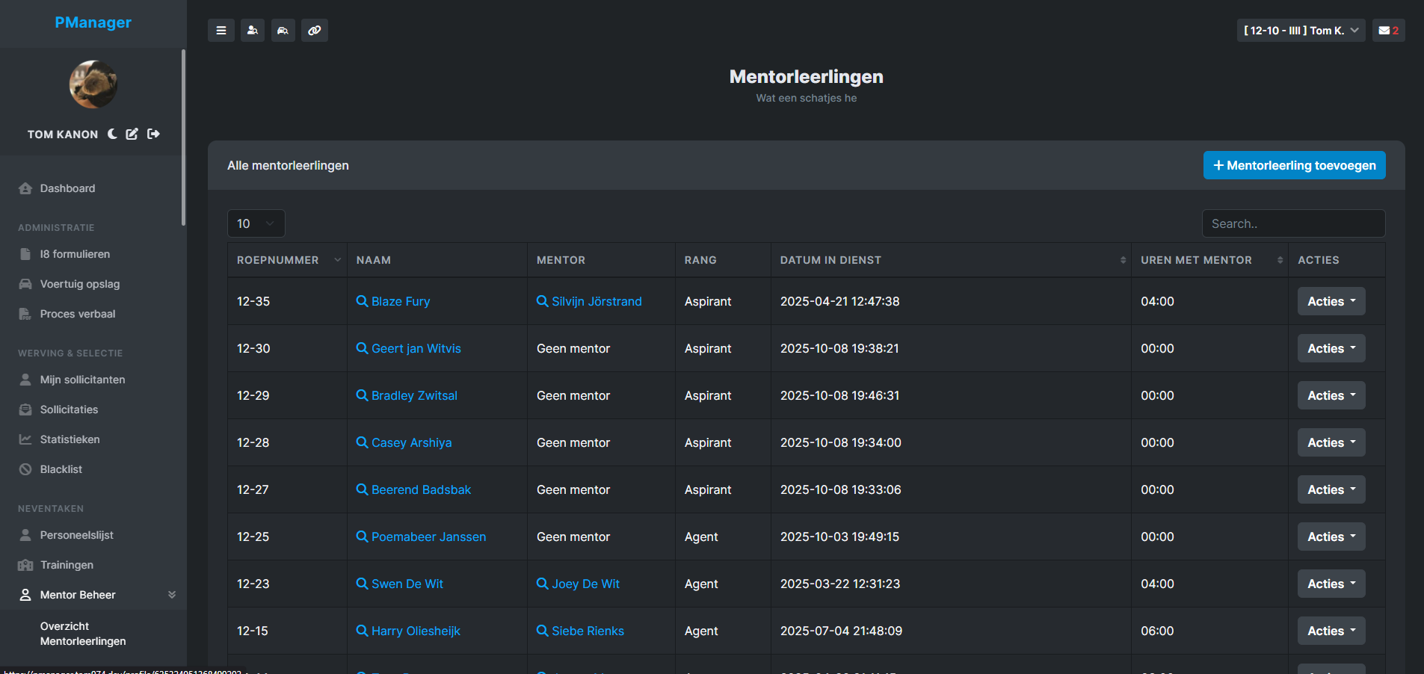Expand the rows-per-page dropdown showing 10
The height and width of the screenshot is (674, 1424).
256,223
